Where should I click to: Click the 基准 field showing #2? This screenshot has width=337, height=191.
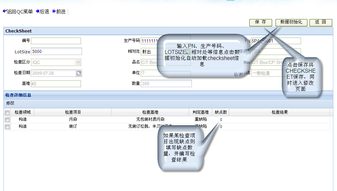[x=56, y=83]
